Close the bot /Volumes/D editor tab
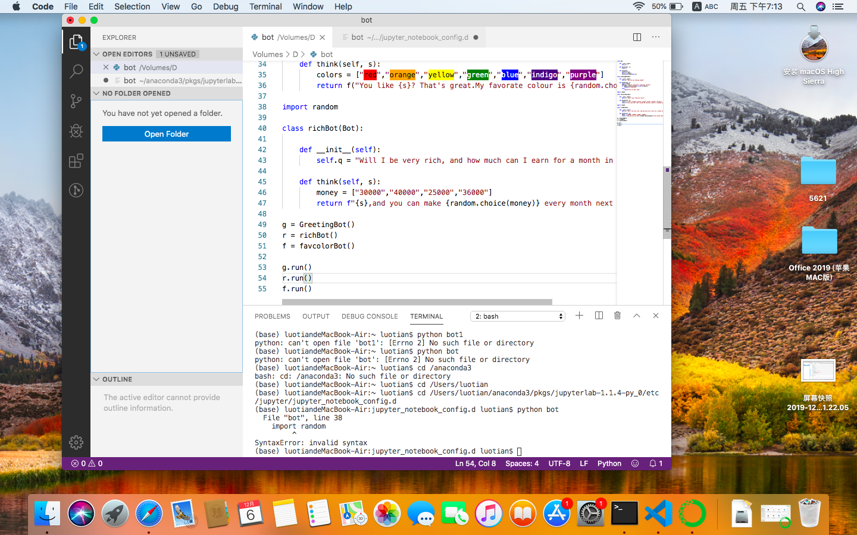This screenshot has width=857, height=535. (x=322, y=37)
